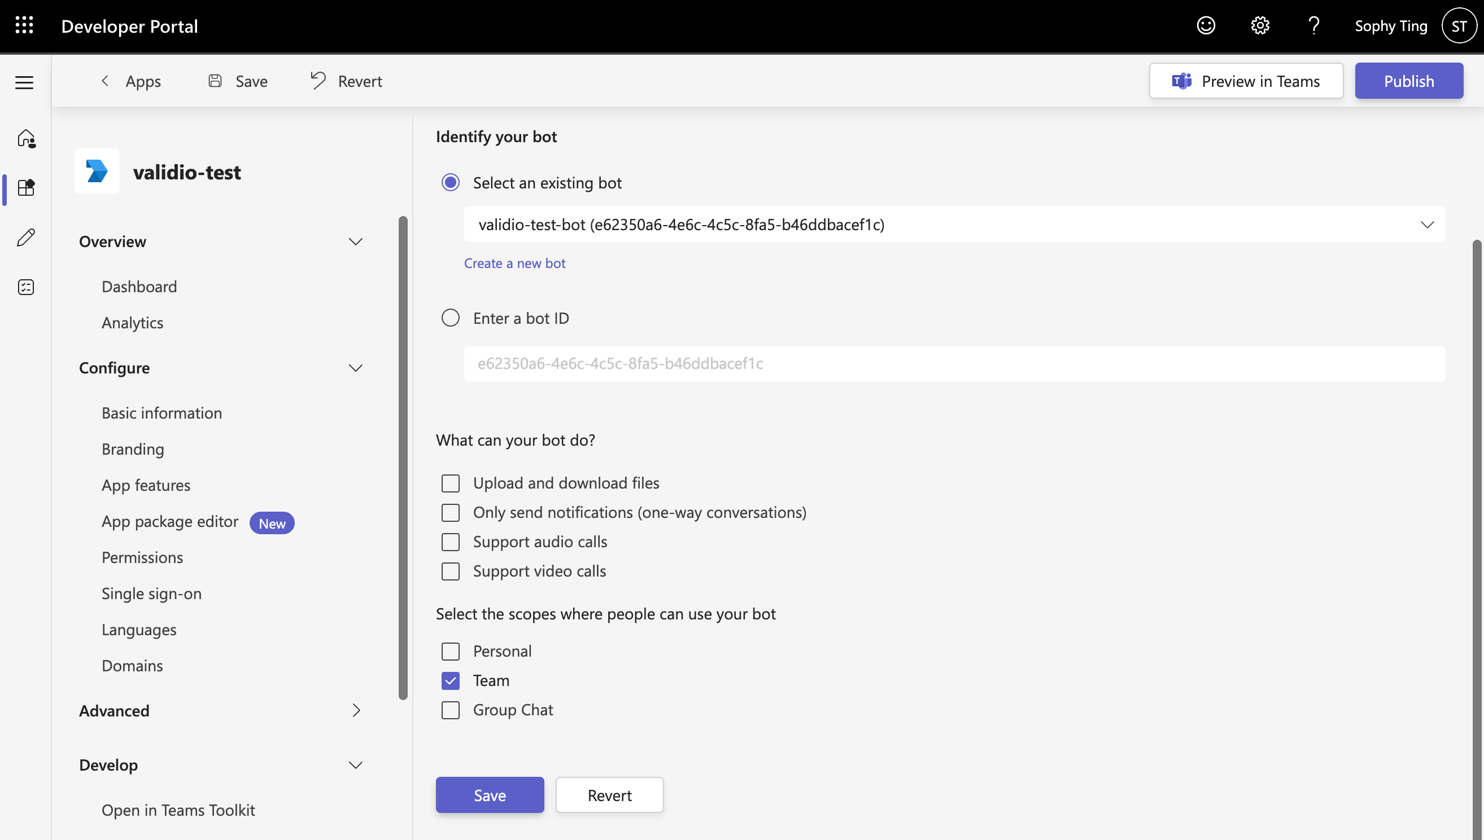Open the Tools pencil sidebar icon
This screenshot has height=840, width=1484.
[26, 237]
